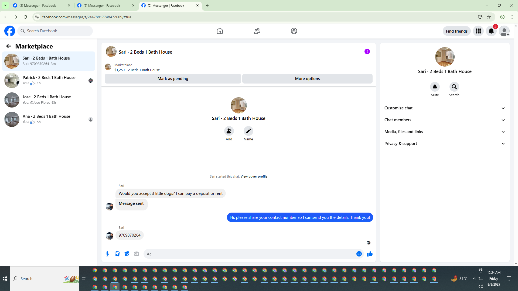Screen dimensions: 518x291
Task: Expand Media, files and links
Action: (x=444, y=132)
